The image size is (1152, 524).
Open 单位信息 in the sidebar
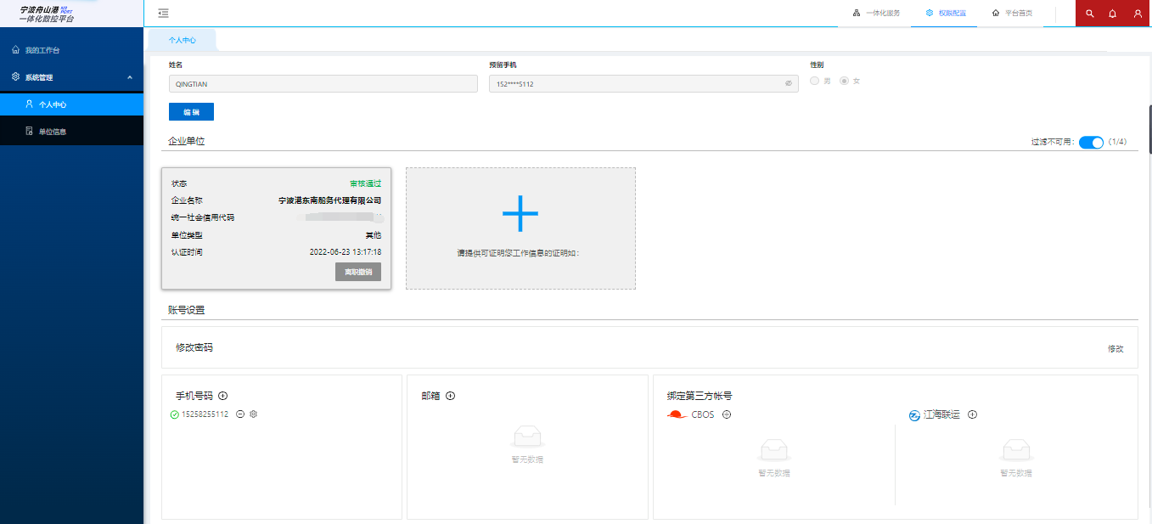(x=52, y=132)
